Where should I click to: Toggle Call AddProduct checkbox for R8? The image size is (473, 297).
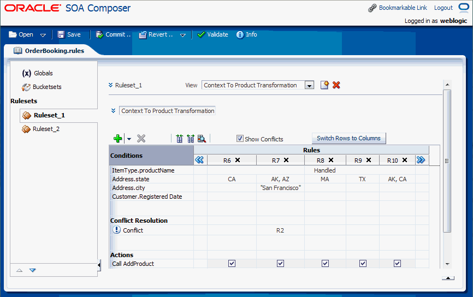coord(325,264)
